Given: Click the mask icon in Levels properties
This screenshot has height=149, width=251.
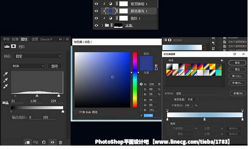Looking at the screenshot, I should click(x=13, y=46).
